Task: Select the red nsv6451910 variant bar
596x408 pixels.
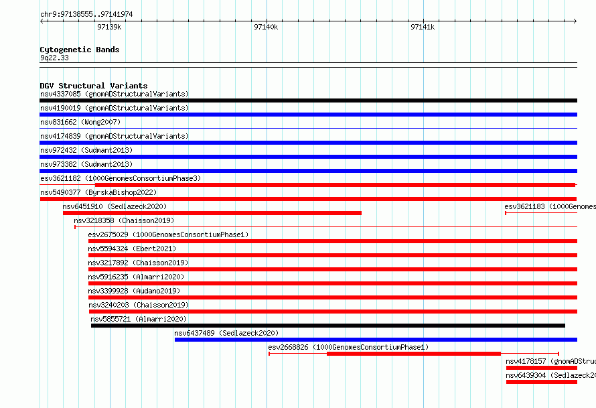Action: click(212, 213)
